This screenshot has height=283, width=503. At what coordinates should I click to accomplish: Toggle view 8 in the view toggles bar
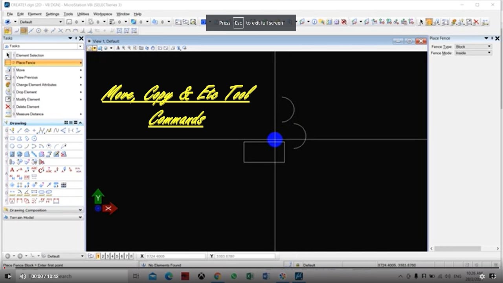tap(131, 256)
